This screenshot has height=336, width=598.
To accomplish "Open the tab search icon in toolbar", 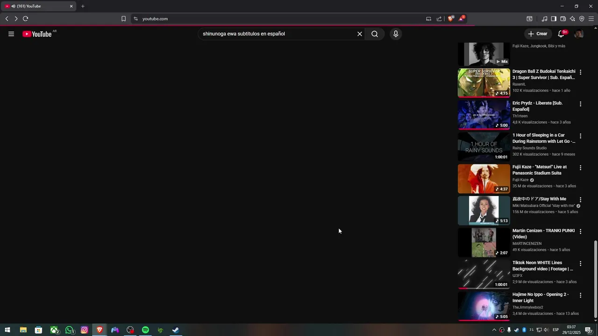I will 529,19.
